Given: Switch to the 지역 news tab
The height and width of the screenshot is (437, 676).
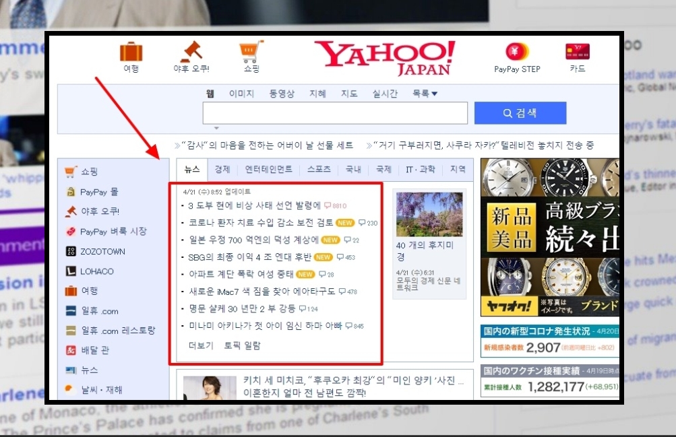Looking at the screenshot, I should click(458, 169).
